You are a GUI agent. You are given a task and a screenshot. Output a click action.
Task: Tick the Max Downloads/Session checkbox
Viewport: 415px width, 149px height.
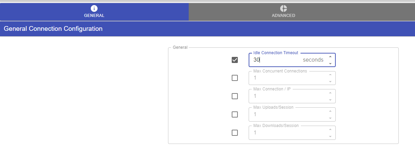pos(235,133)
